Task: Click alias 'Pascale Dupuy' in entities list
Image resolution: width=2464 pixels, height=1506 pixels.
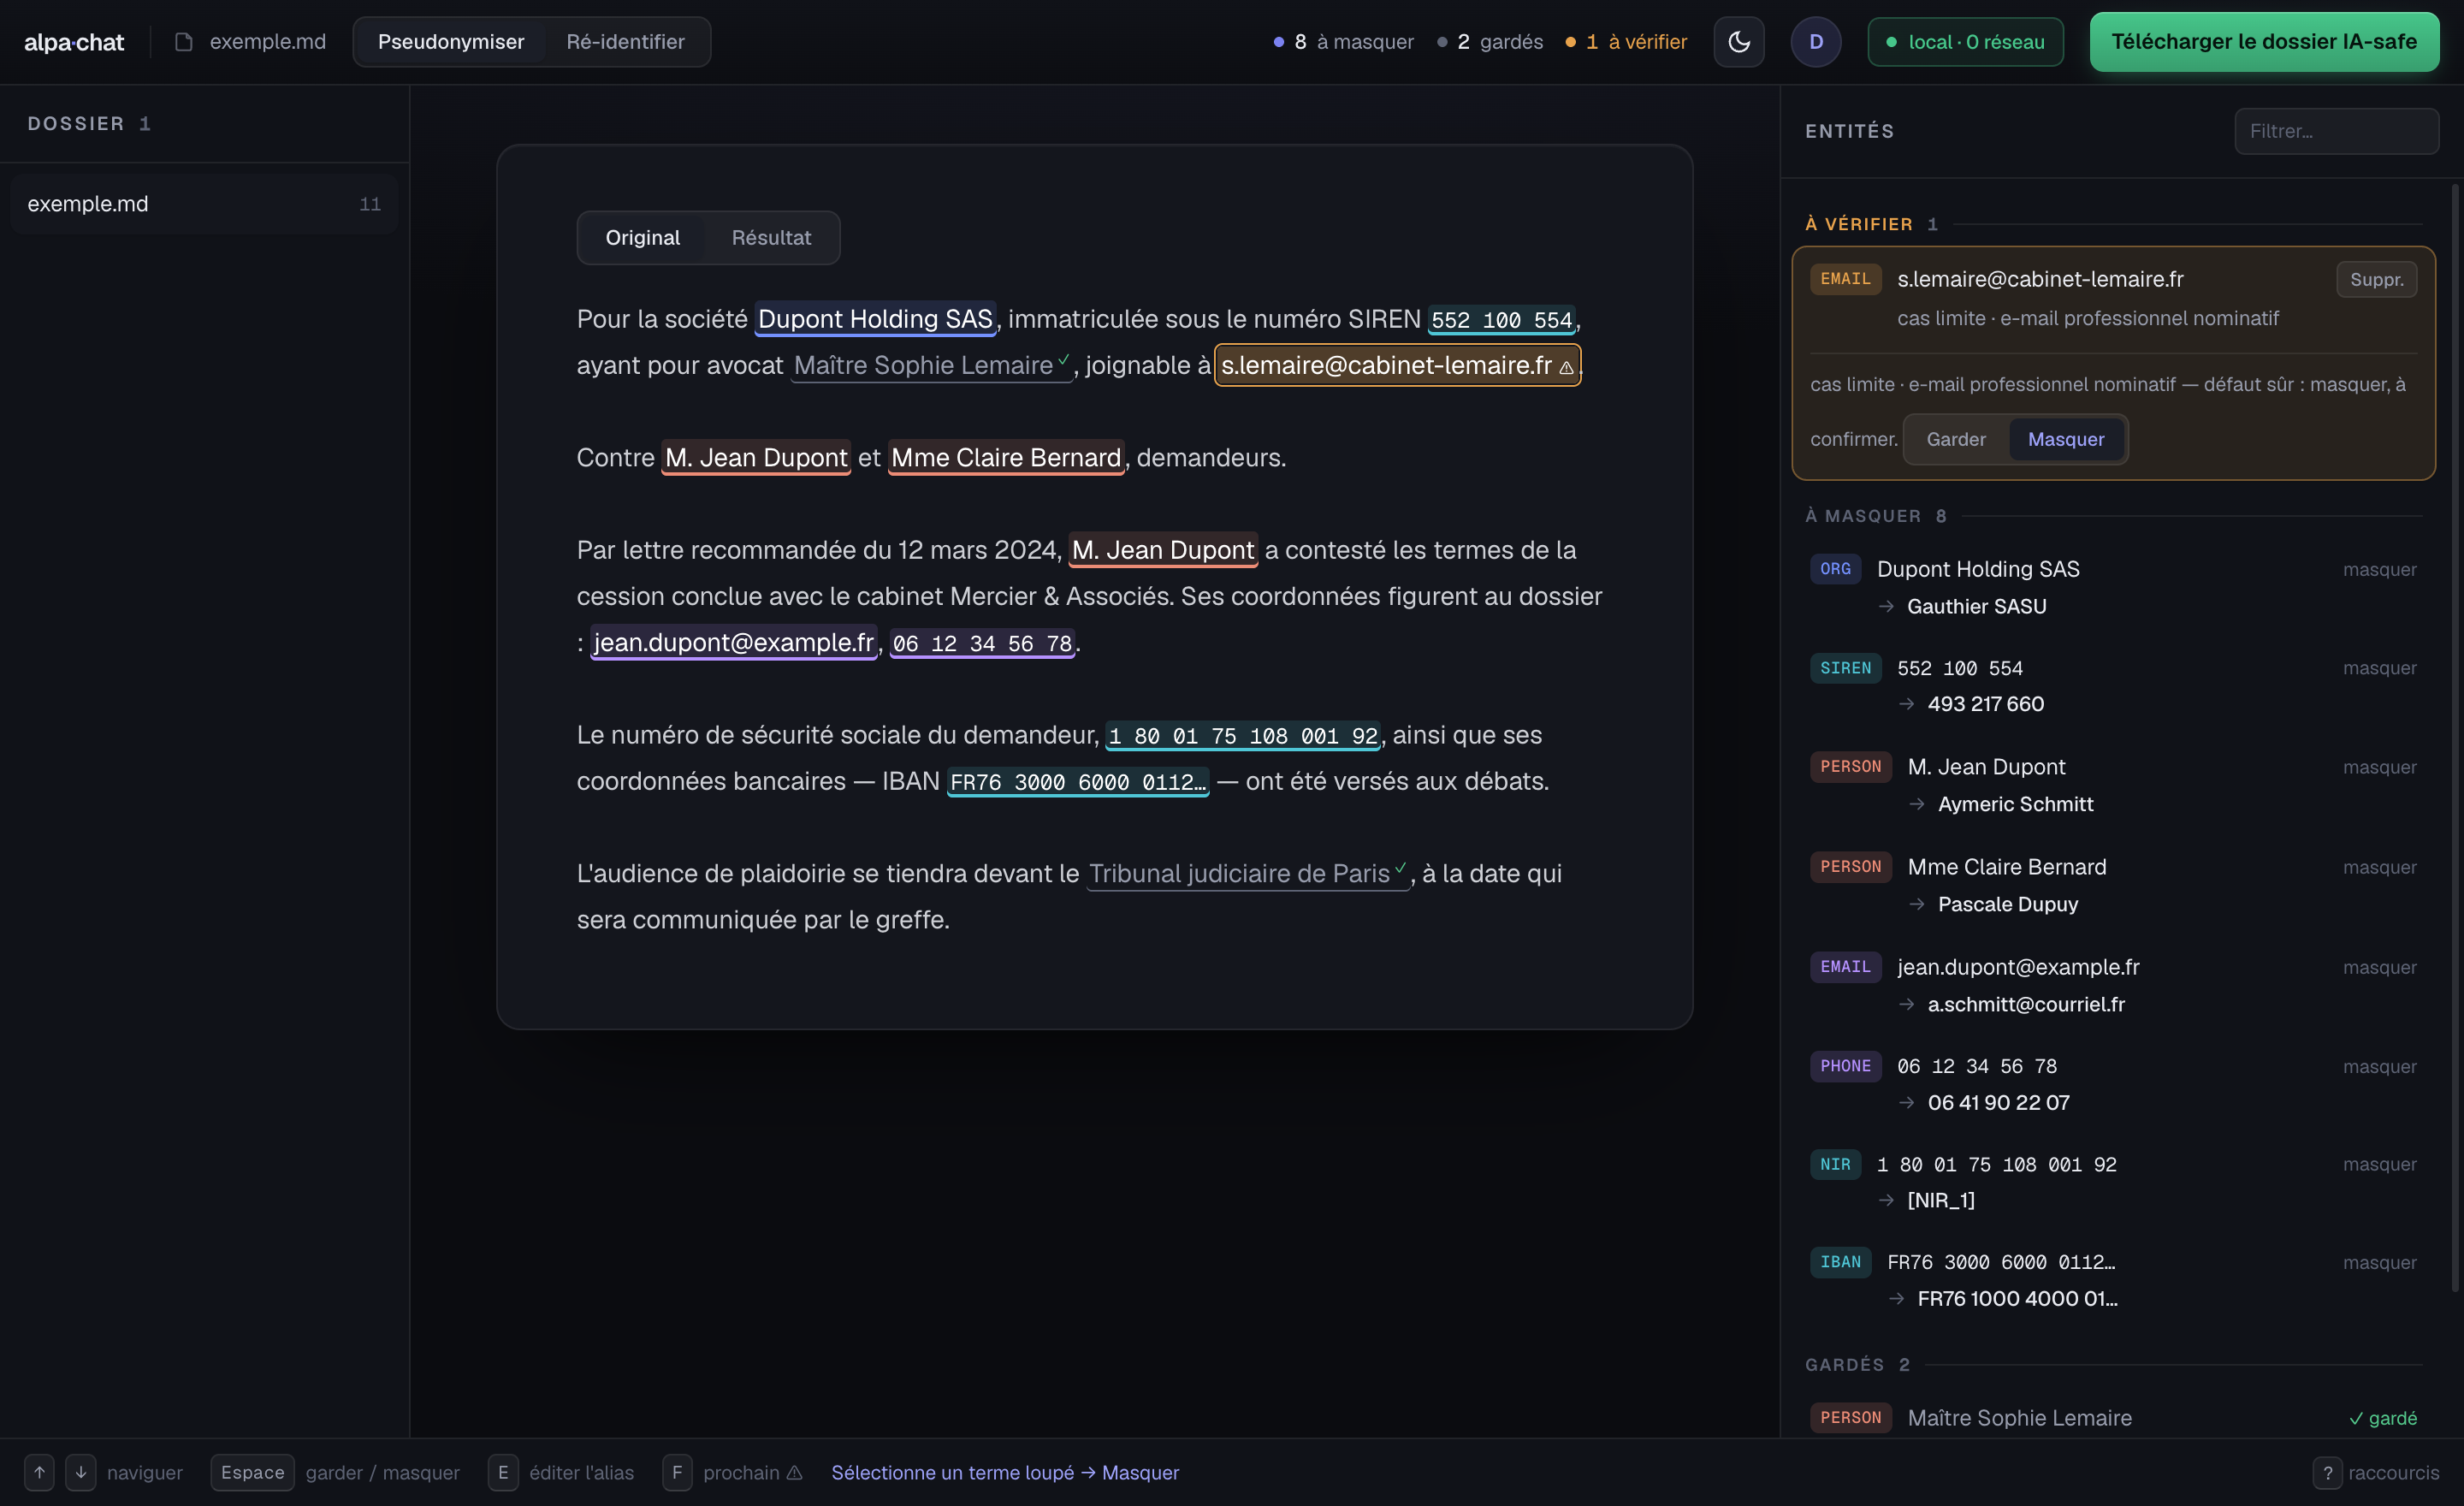Action: [x=2007, y=904]
